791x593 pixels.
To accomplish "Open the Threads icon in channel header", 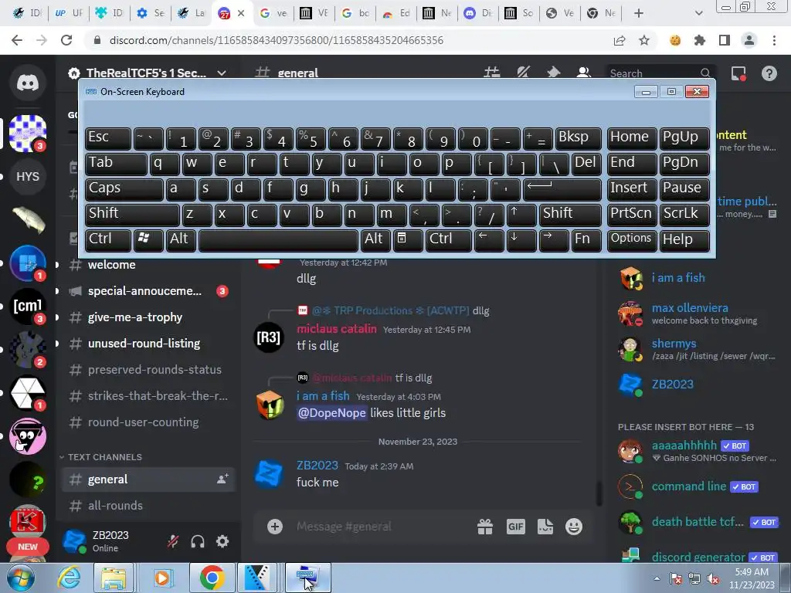I will pos(492,73).
